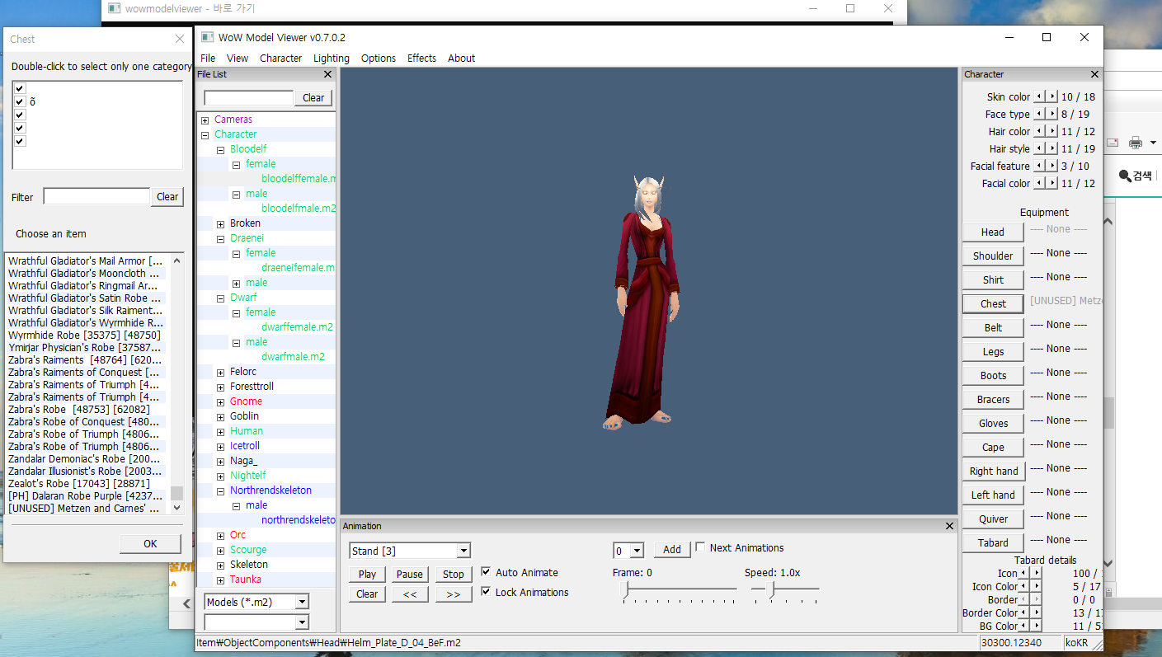Image resolution: width=1162 pixels, height=657 pixels.
Task: Increase Face type with right arrow
Action: [1051, 114]
